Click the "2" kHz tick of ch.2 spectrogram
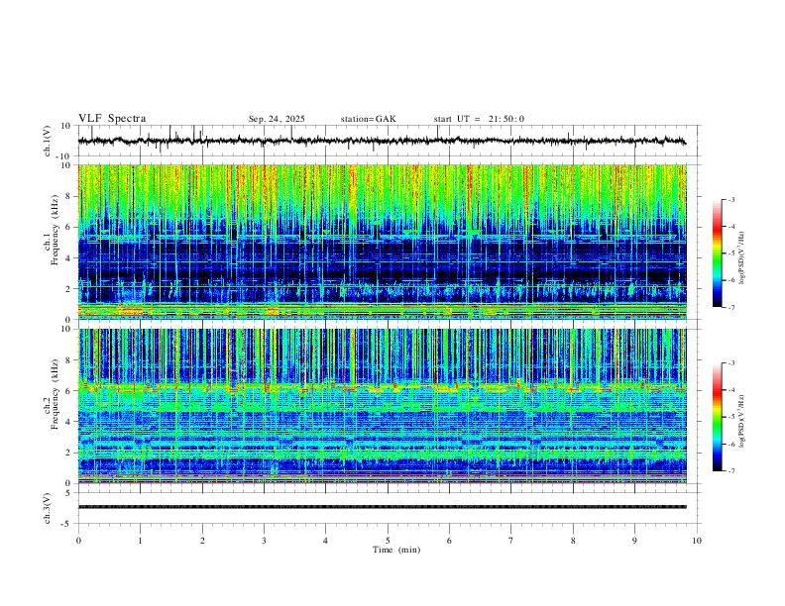Viewport: 785px width, 606px height. [x=68, y=453]
